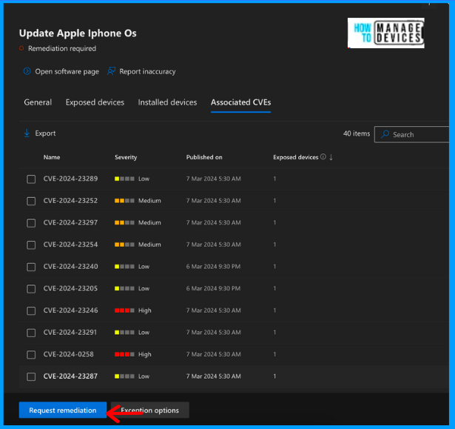455x429 pixels.
Task: Open the CVE-2024-23287 entry
Action: click(70, 376)
